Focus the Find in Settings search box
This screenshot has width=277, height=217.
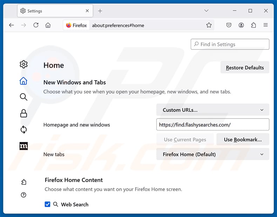tap(230, 44)
